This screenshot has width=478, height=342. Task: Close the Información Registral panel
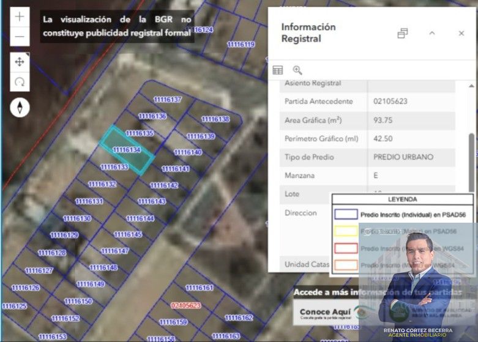[461, 33]
